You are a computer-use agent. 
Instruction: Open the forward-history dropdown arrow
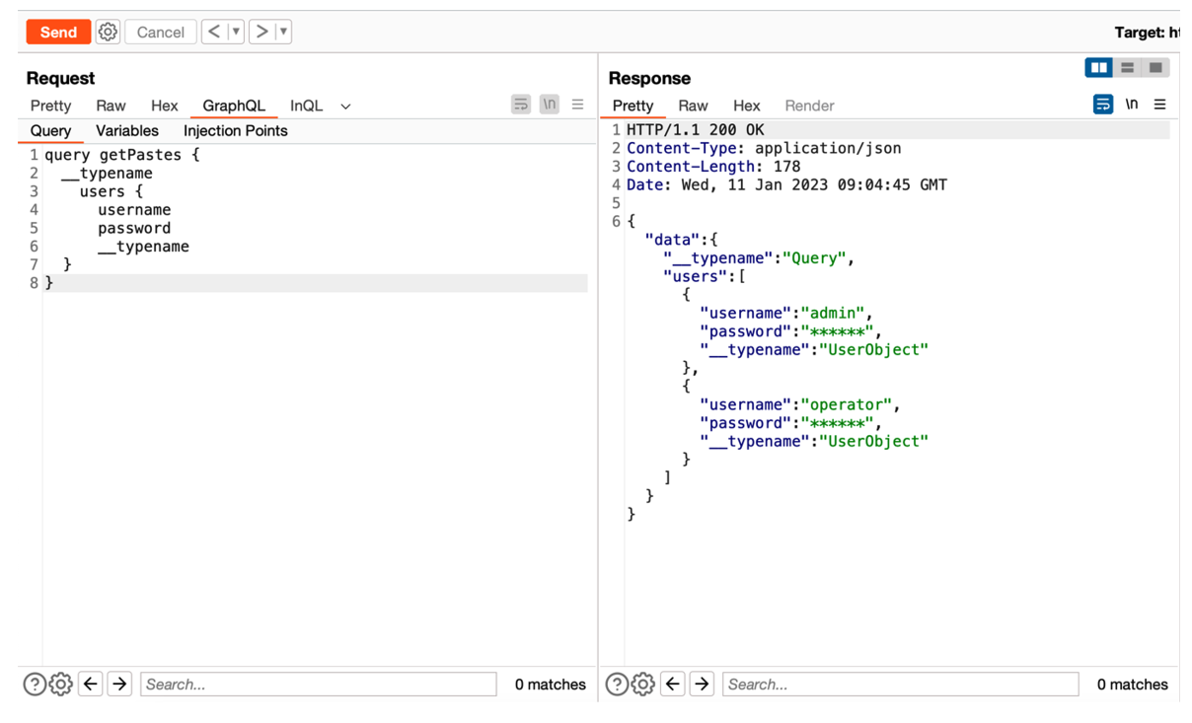[281, 31]
